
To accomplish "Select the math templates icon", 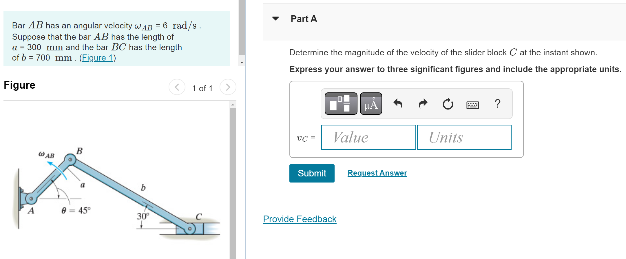I will [x=341, y=103].
